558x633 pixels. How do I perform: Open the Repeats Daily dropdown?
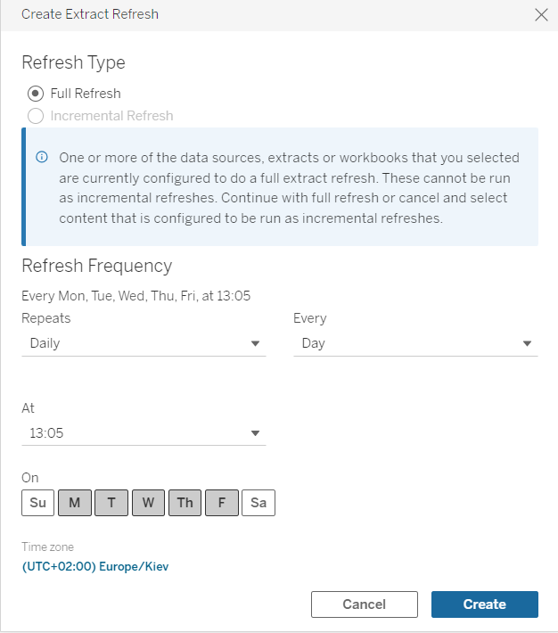(144, 343)
